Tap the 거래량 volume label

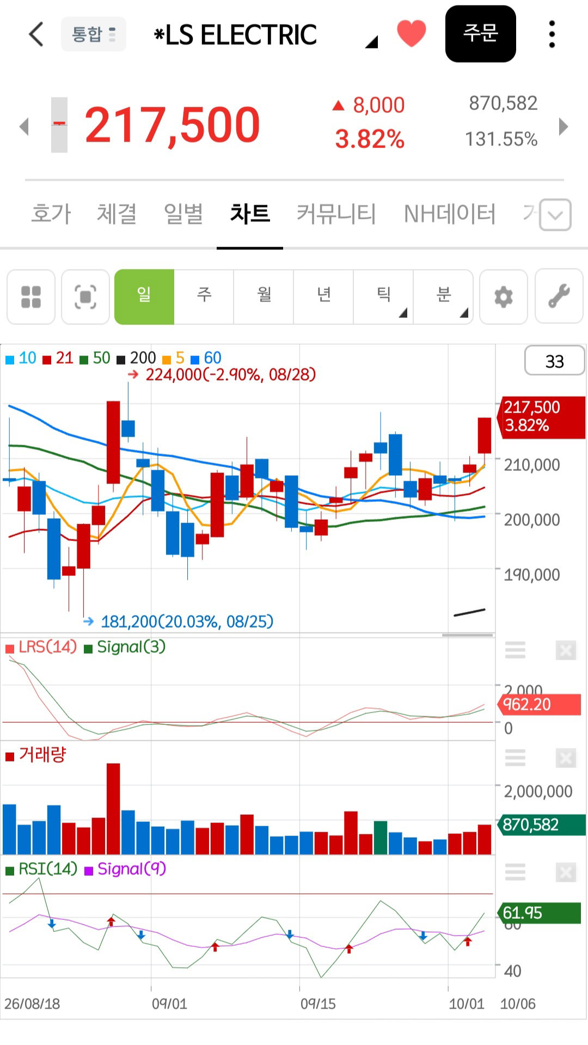pos(36,754)
